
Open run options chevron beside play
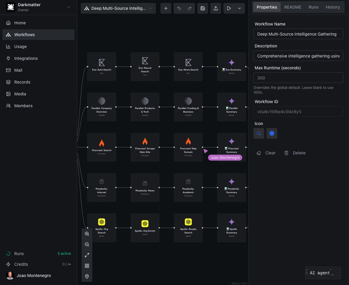click(x=239, y=8)
